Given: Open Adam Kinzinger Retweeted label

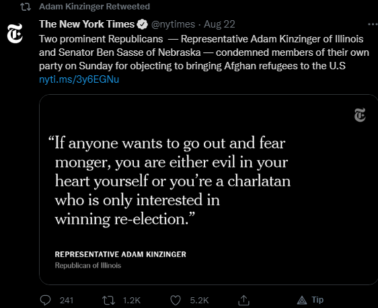Looking at the screenshot, I should tap(94, 7).
